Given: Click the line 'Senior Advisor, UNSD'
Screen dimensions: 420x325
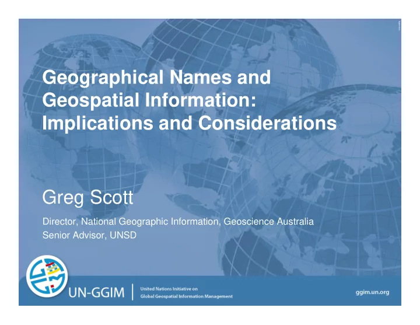Looking at the screenshot, I should (89, 235).
